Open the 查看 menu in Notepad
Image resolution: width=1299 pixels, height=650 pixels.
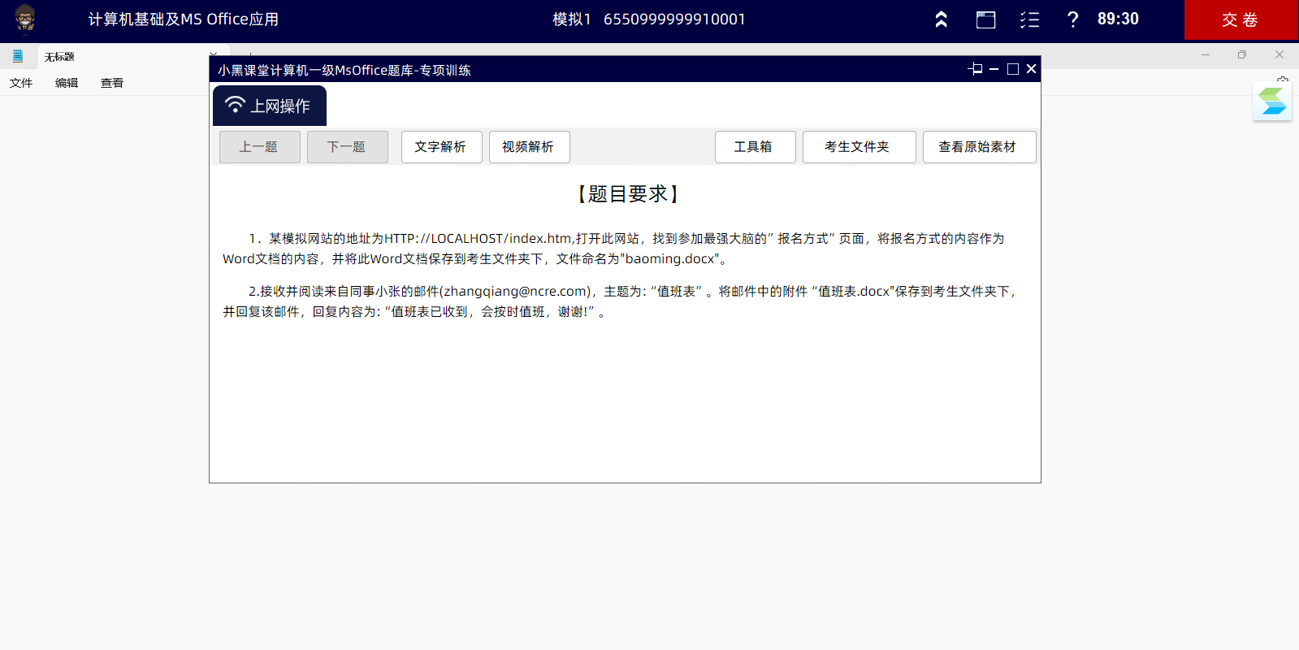(112, 83)
